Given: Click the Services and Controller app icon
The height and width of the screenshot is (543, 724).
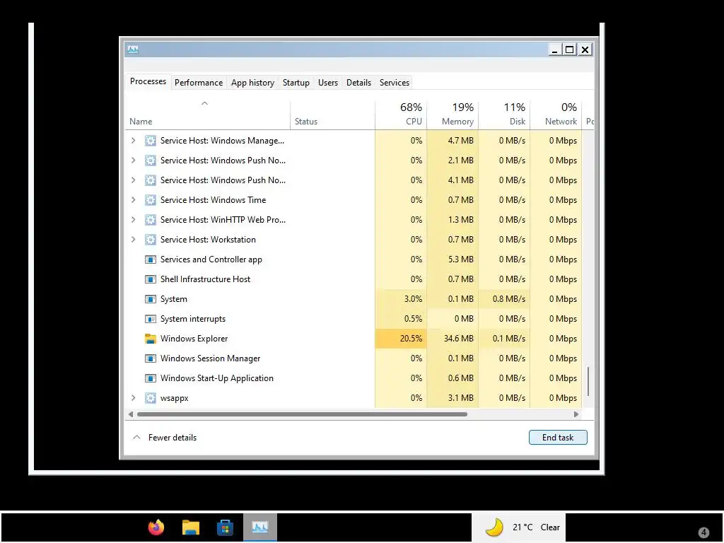Looking at the screenshot, I should pyautogui.click(x=150, y=259).
